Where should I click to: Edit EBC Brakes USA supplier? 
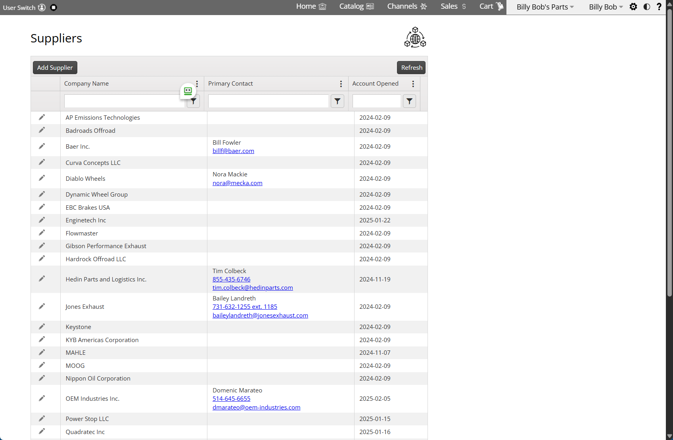[42, 207]
